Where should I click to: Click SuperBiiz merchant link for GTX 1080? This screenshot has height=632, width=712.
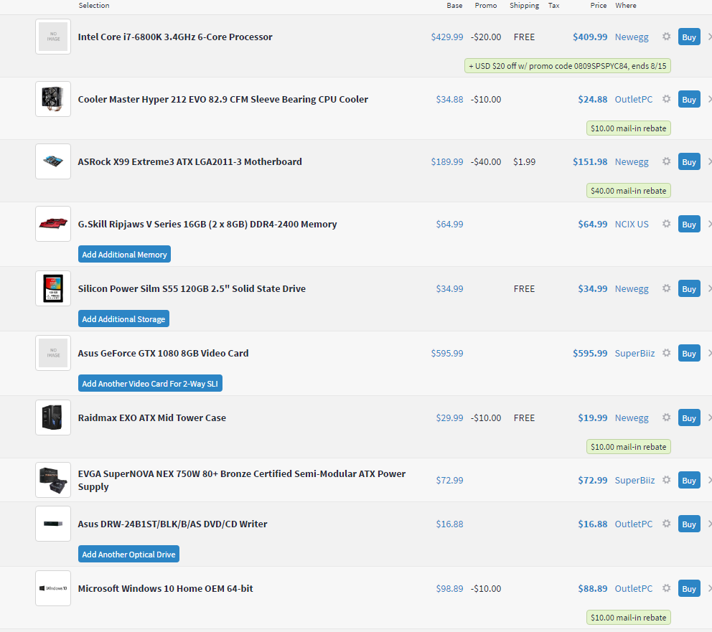(x=634, y=353)
